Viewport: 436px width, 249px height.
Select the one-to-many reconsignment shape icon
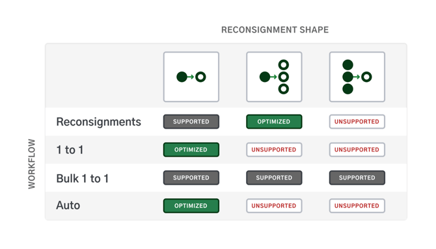(x=274, y=77)
